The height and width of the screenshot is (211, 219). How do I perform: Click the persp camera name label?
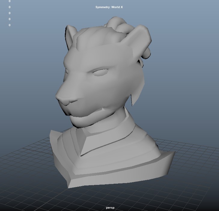110,208
